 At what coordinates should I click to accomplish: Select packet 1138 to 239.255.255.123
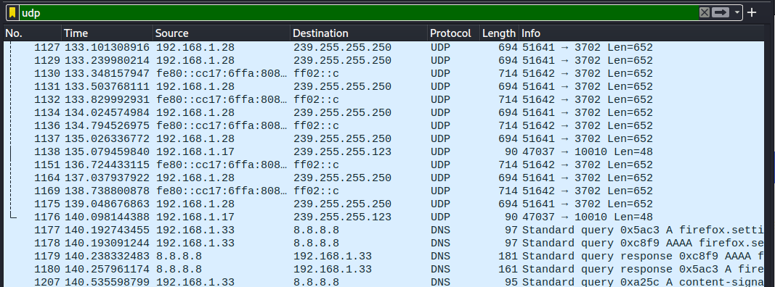tap(384, 152)
